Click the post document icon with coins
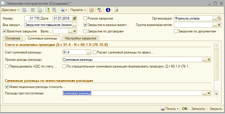225x114 pixels. tap(47, 10)
